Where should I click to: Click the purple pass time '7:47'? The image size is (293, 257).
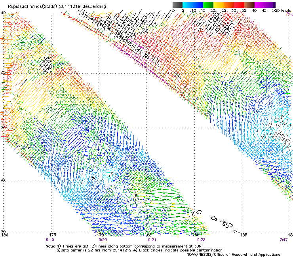click(x=283, y=240)
